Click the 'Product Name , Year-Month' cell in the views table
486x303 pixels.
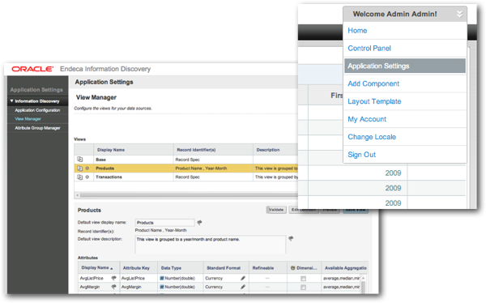coord(213,168)
